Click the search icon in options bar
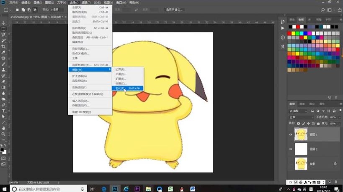 pos(322,10)
